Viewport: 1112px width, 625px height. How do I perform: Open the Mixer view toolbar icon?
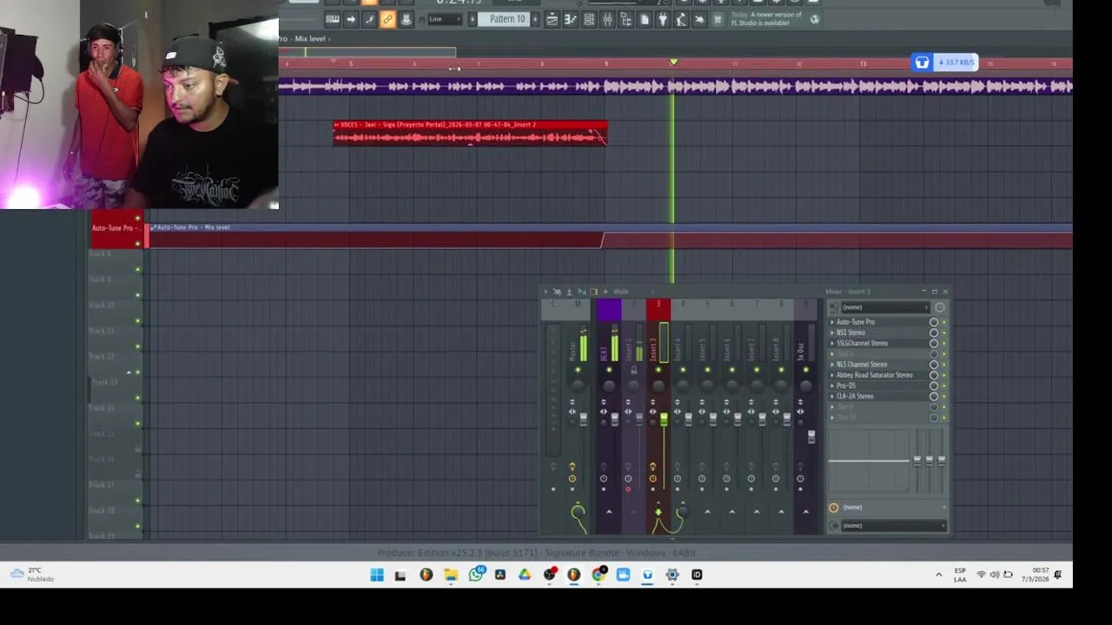[x=607, y=19]
